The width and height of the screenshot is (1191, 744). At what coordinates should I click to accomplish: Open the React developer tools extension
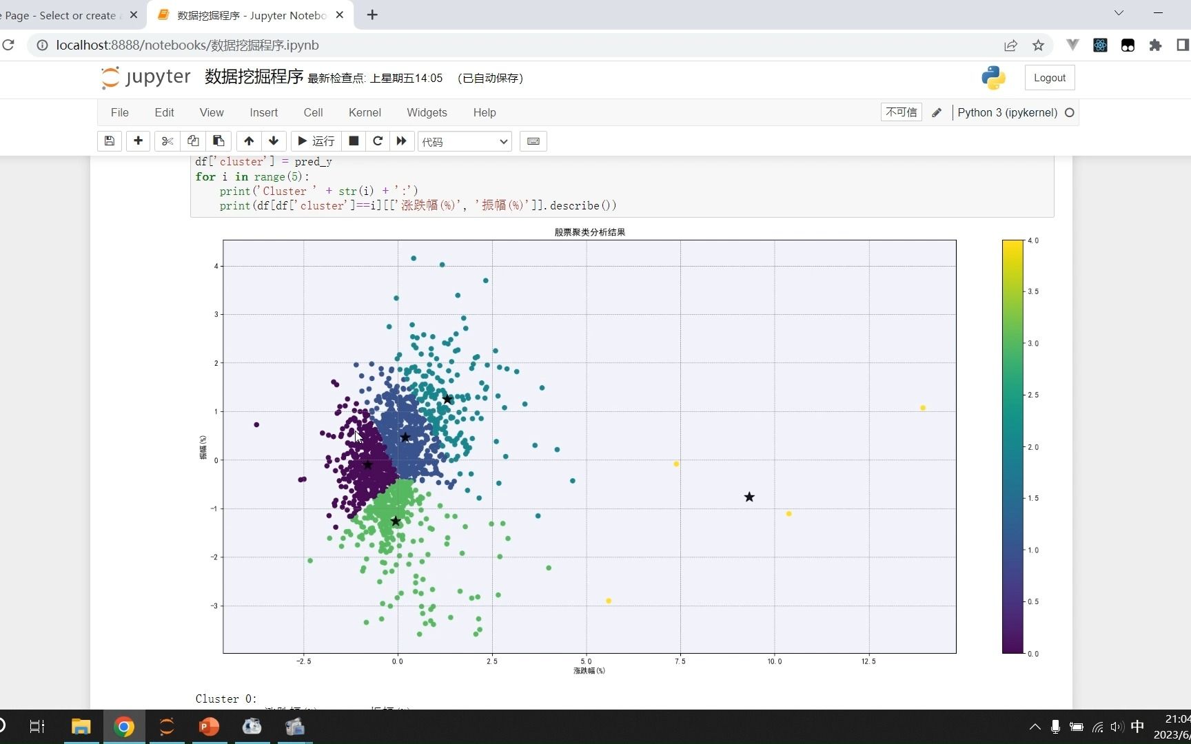pyautogui.click(x=1100, y=45)
